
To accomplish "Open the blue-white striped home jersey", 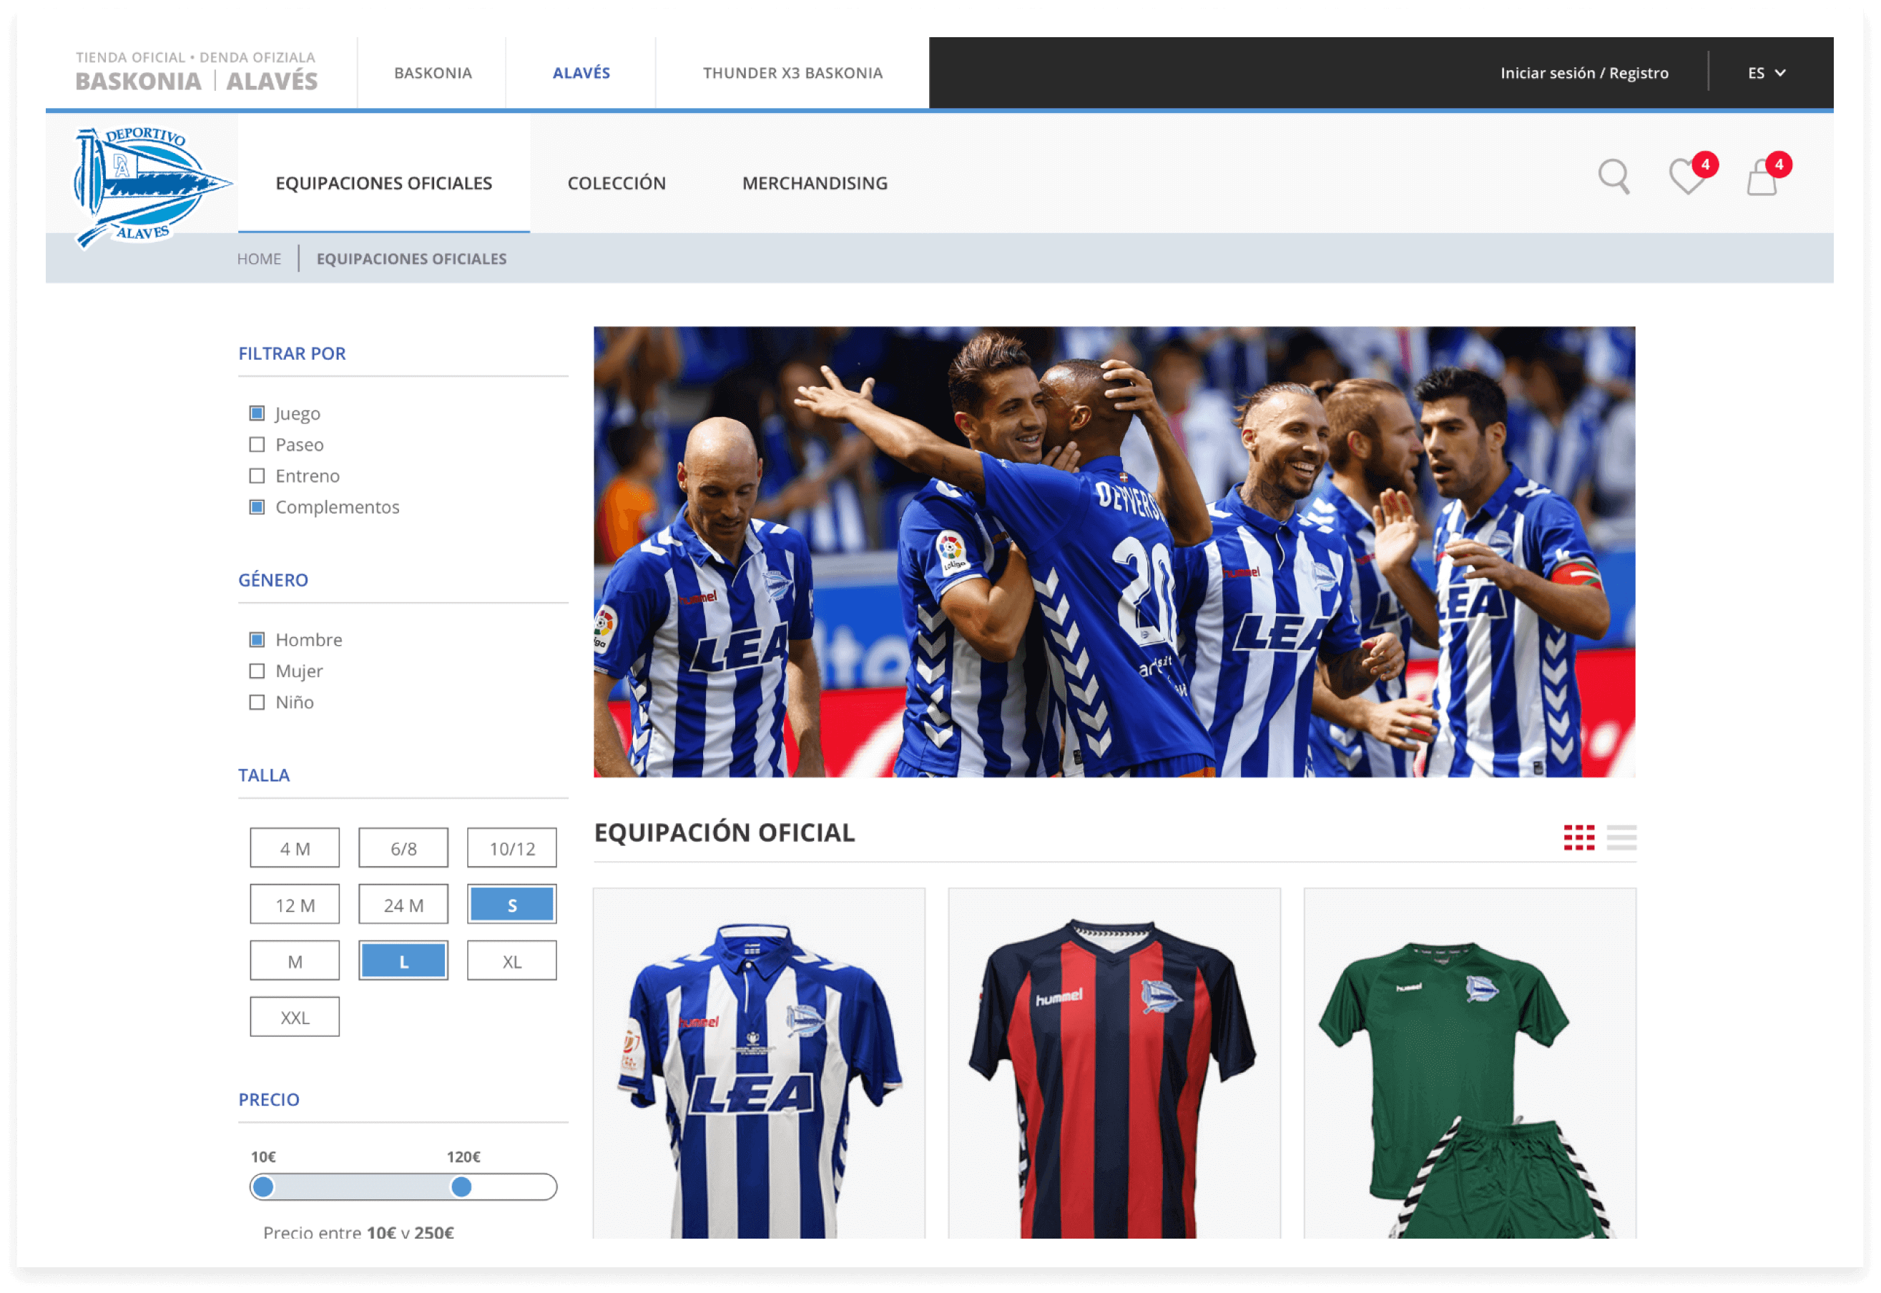I will (759, 1063).
